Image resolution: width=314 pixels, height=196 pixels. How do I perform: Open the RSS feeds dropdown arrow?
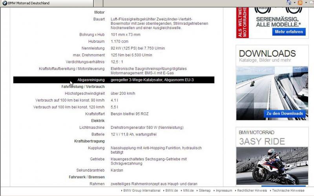pos(306,3)
